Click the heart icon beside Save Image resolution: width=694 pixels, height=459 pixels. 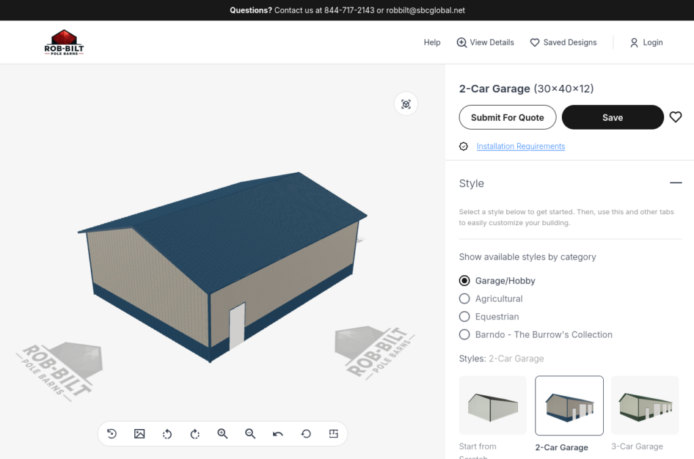coord(676,117)
